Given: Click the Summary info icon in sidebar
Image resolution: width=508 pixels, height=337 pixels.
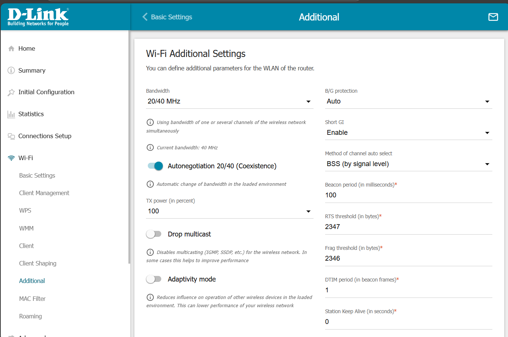Looking at the screenshot, I should [x=11, y=70].
